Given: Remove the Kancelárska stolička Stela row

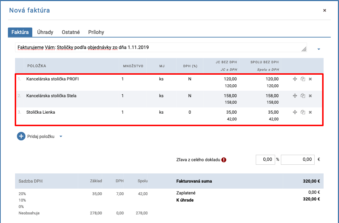Looking at the screenshot, I should (x=310, y=96).
